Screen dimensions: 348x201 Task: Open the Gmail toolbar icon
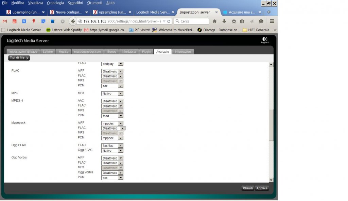[x=5, y=21]
